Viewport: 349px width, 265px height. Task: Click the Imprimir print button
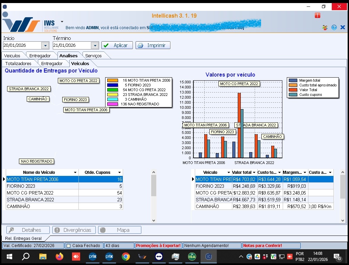[153, 45]
